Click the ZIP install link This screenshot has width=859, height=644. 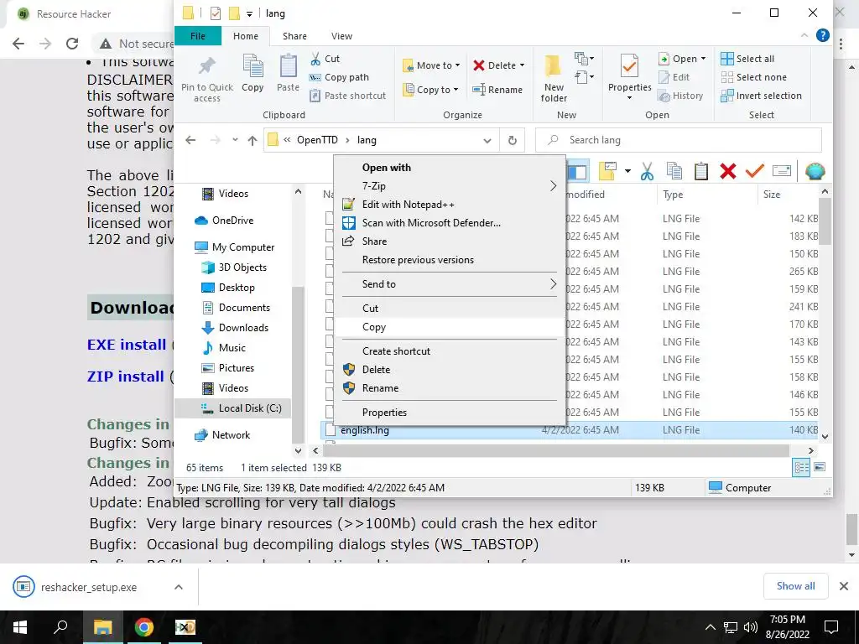(126, 377)
